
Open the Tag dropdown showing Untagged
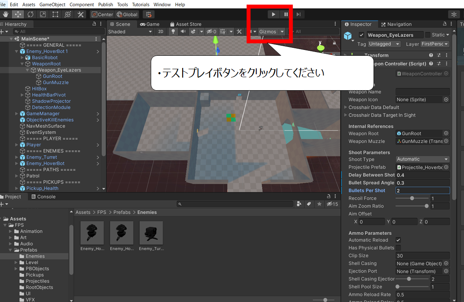tap(384, 44)
